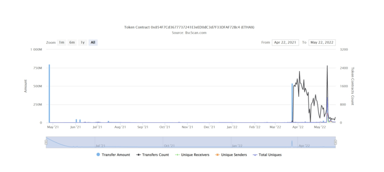Click the 3200 right axis label

click(344, 49)
